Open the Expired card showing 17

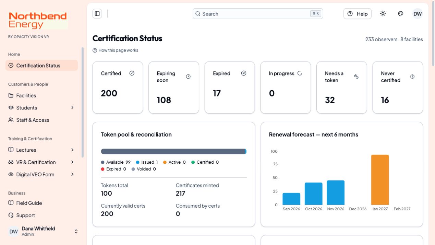tap(230, 87)
